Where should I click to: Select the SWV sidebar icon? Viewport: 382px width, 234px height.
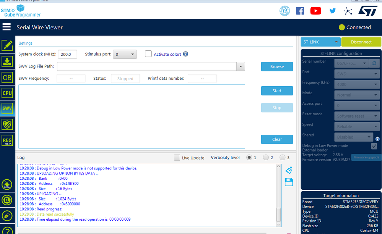pos(7,108)
